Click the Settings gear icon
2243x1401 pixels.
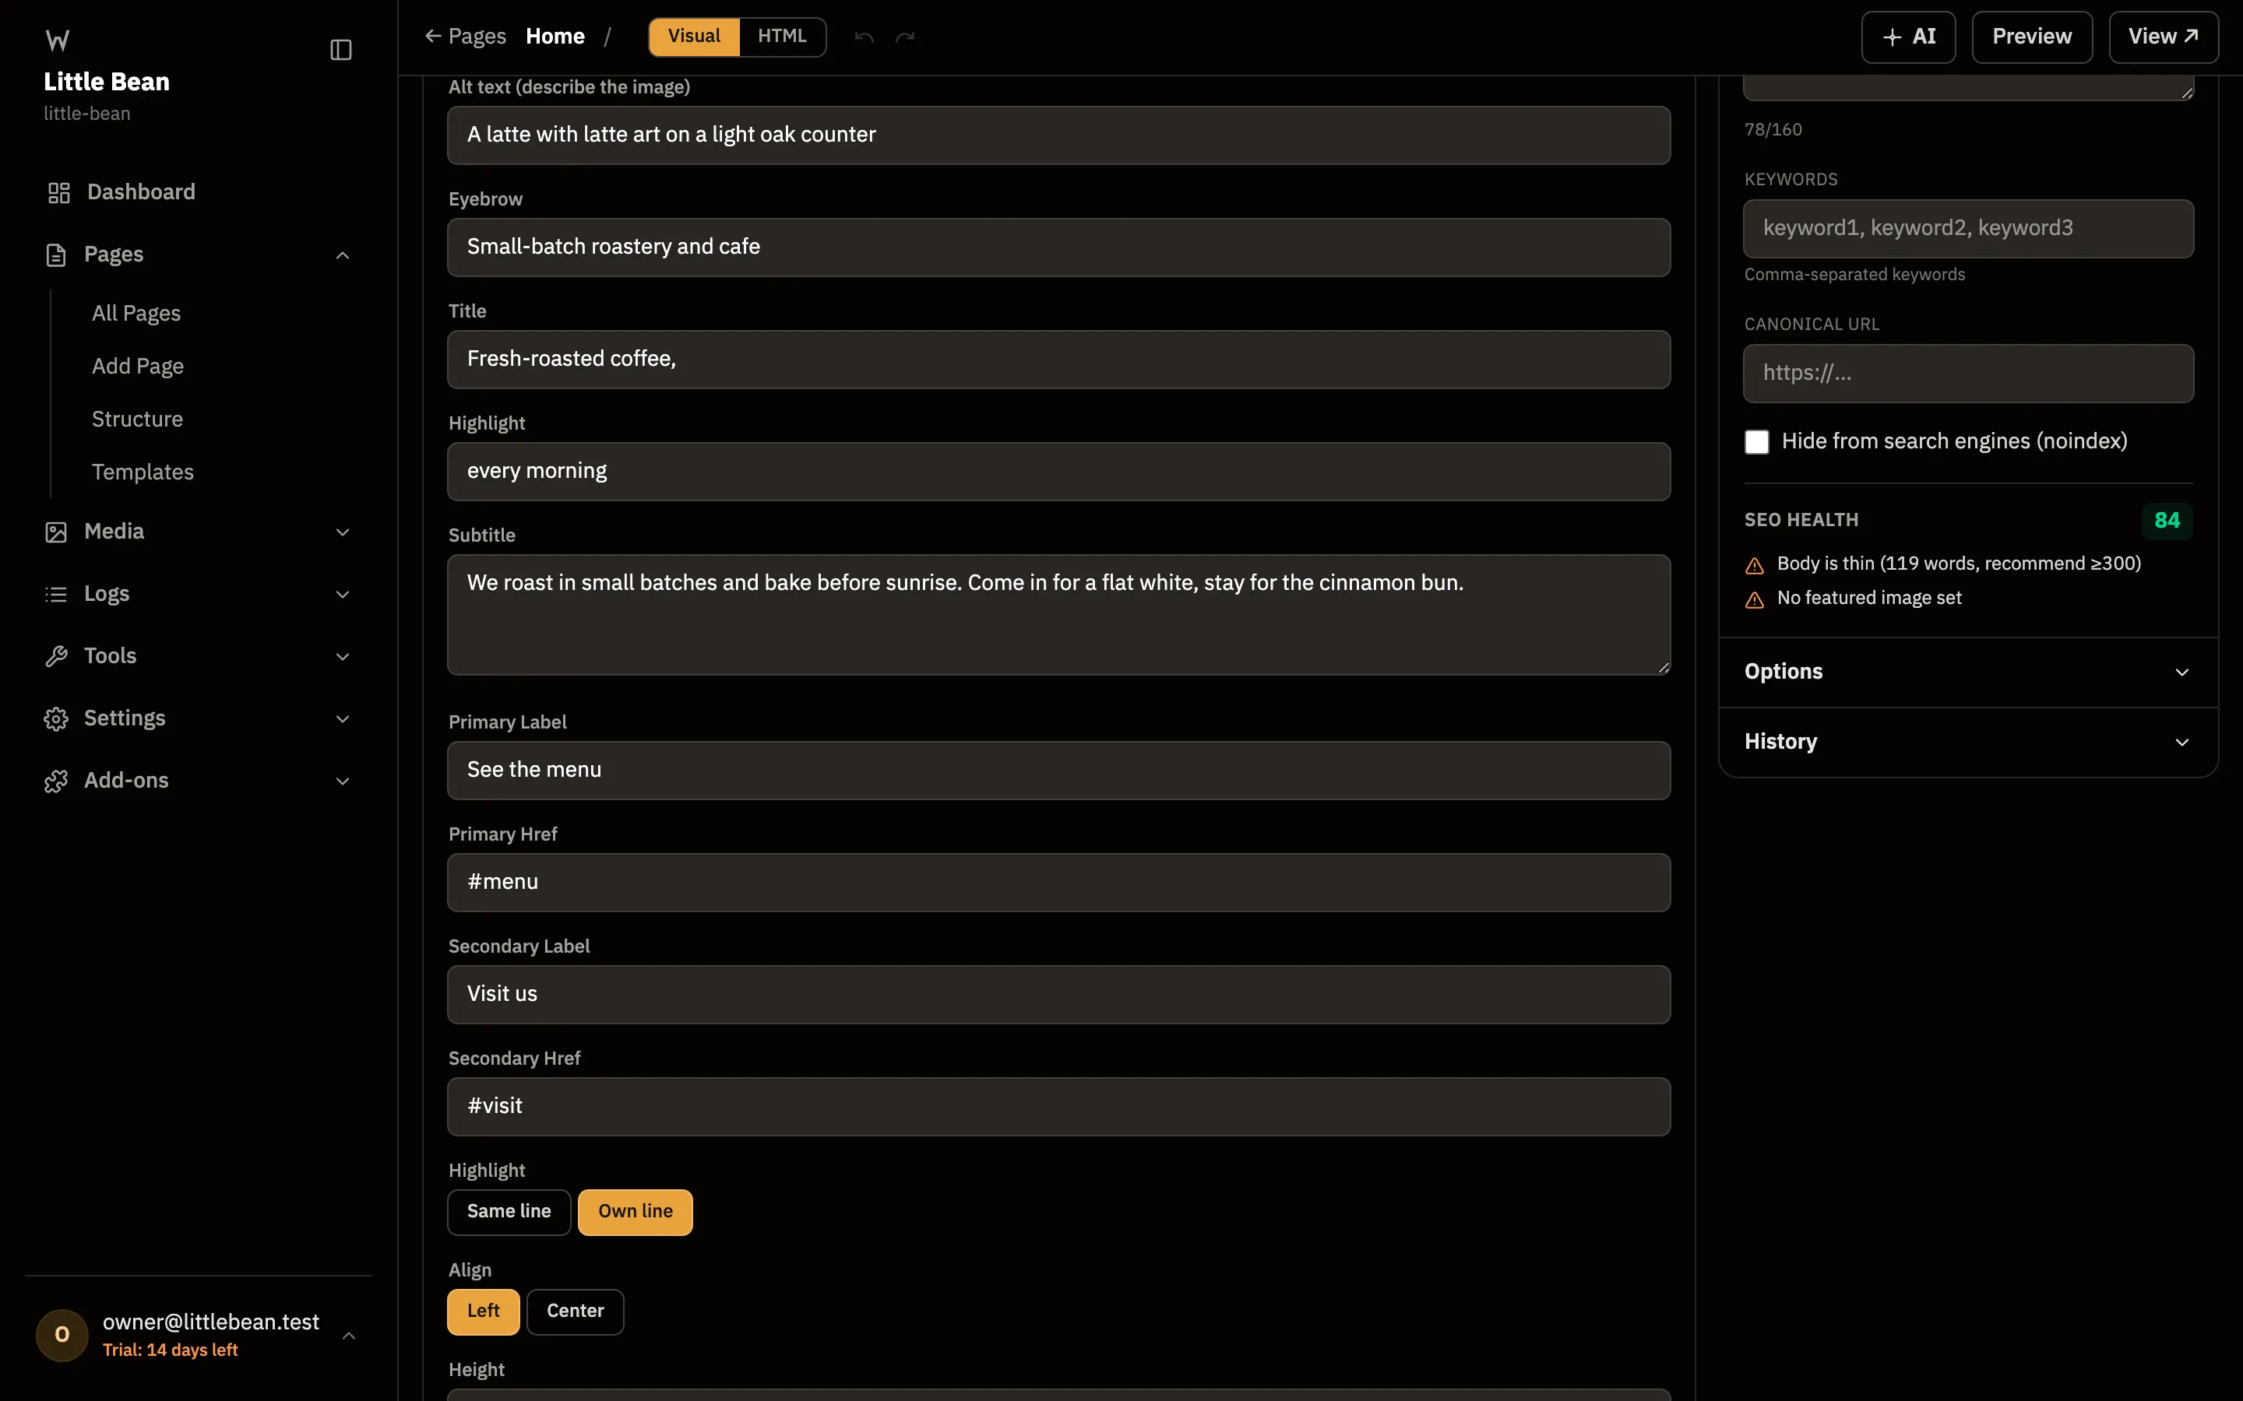click(x=55, y=719)
